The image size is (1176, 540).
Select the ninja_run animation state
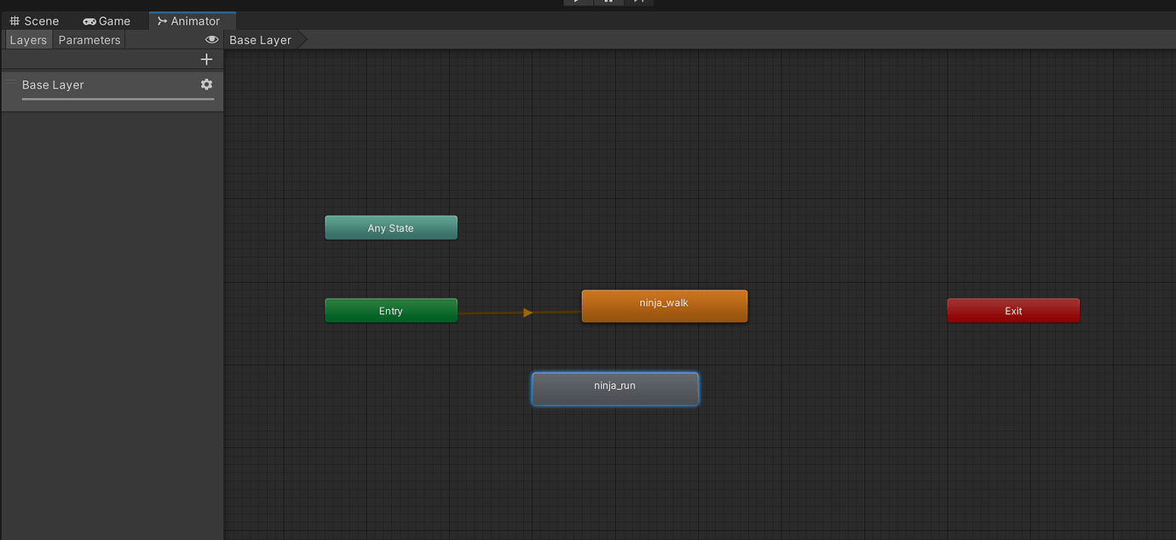(x=614, y=388)
